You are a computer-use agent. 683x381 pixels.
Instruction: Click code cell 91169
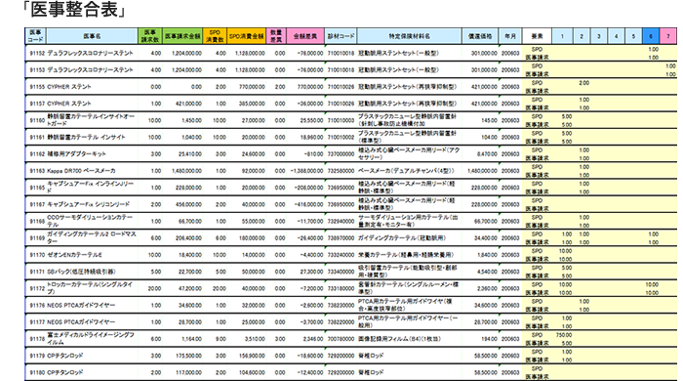point(37,238)
